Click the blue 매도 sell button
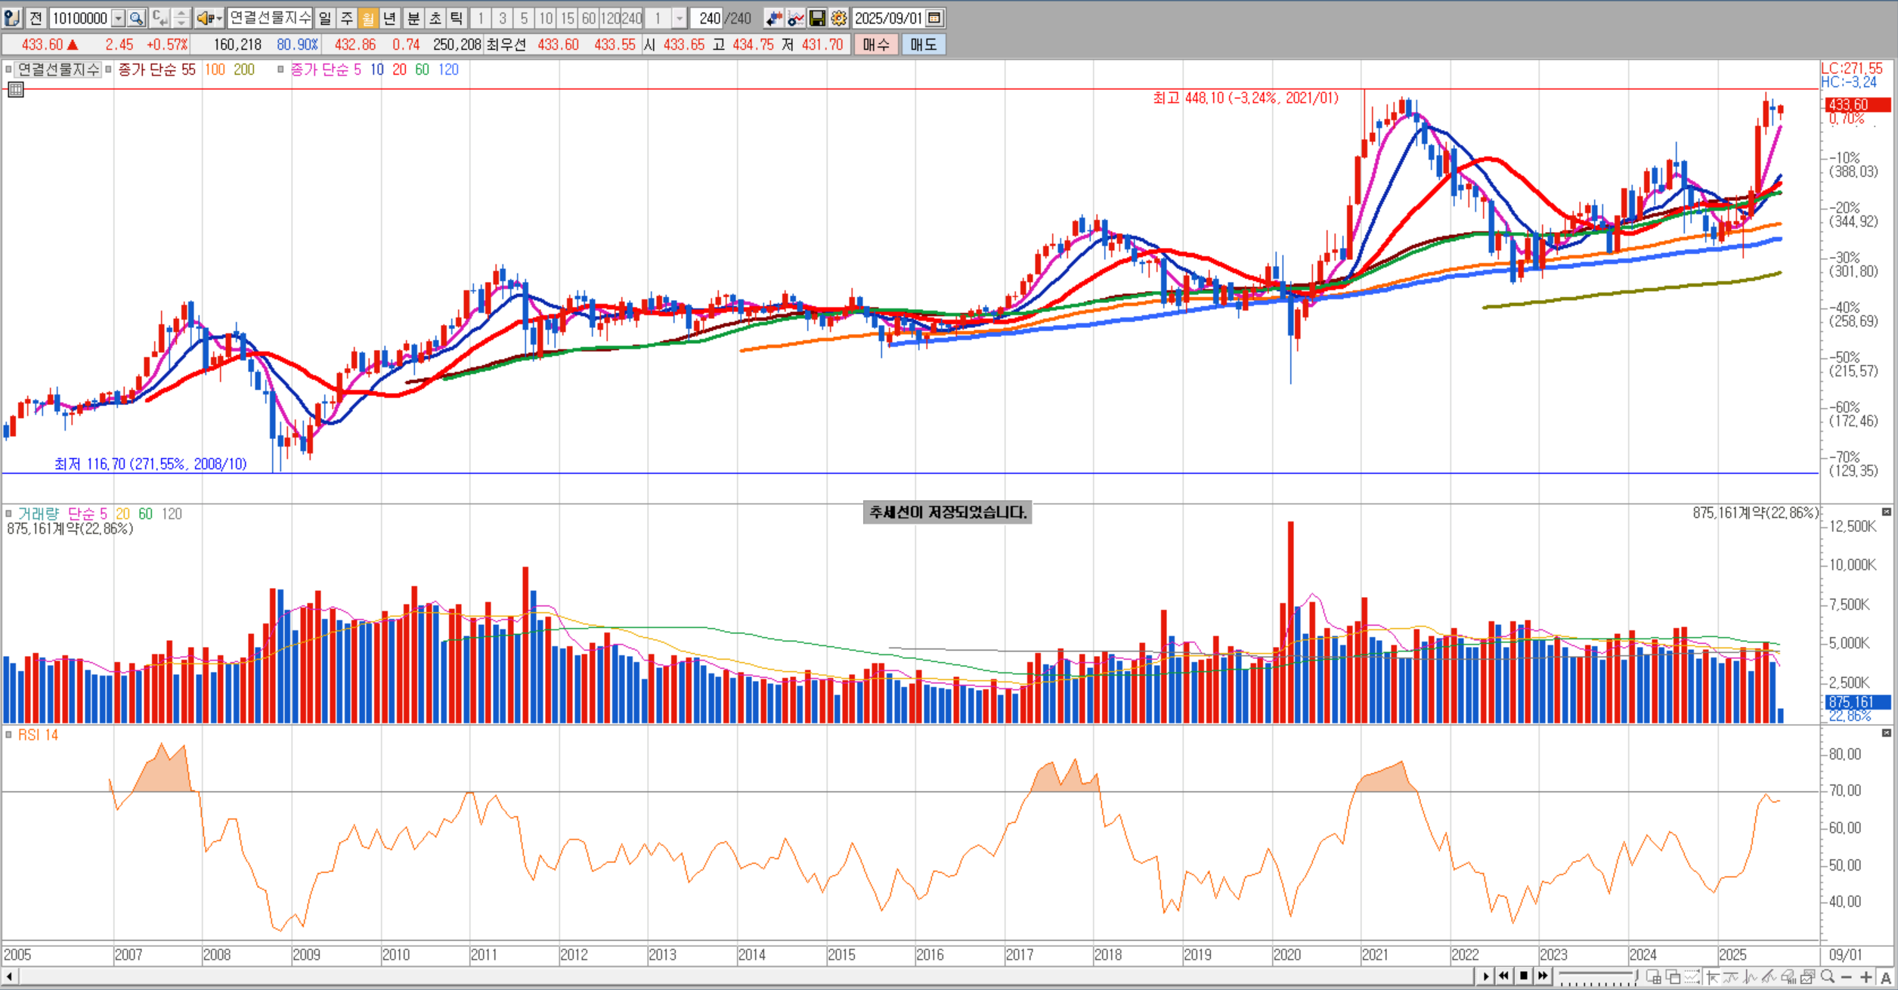 tap(923, 45)
